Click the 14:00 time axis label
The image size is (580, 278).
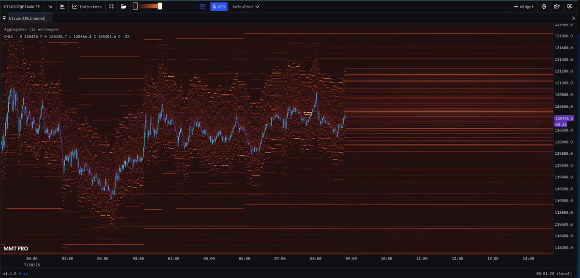(x=528, y=259)
